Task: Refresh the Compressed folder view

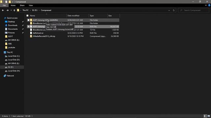Action: click(x=174, y=10)
